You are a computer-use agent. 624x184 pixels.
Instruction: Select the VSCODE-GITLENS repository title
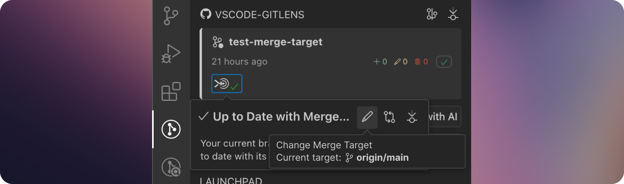coord(260,15)
